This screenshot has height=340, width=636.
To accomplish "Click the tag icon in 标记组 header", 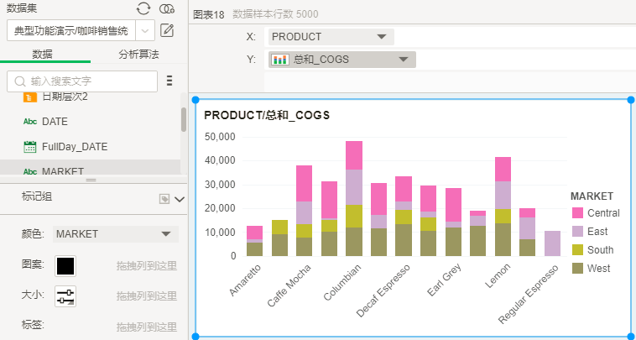I will [x=164, y=199].
